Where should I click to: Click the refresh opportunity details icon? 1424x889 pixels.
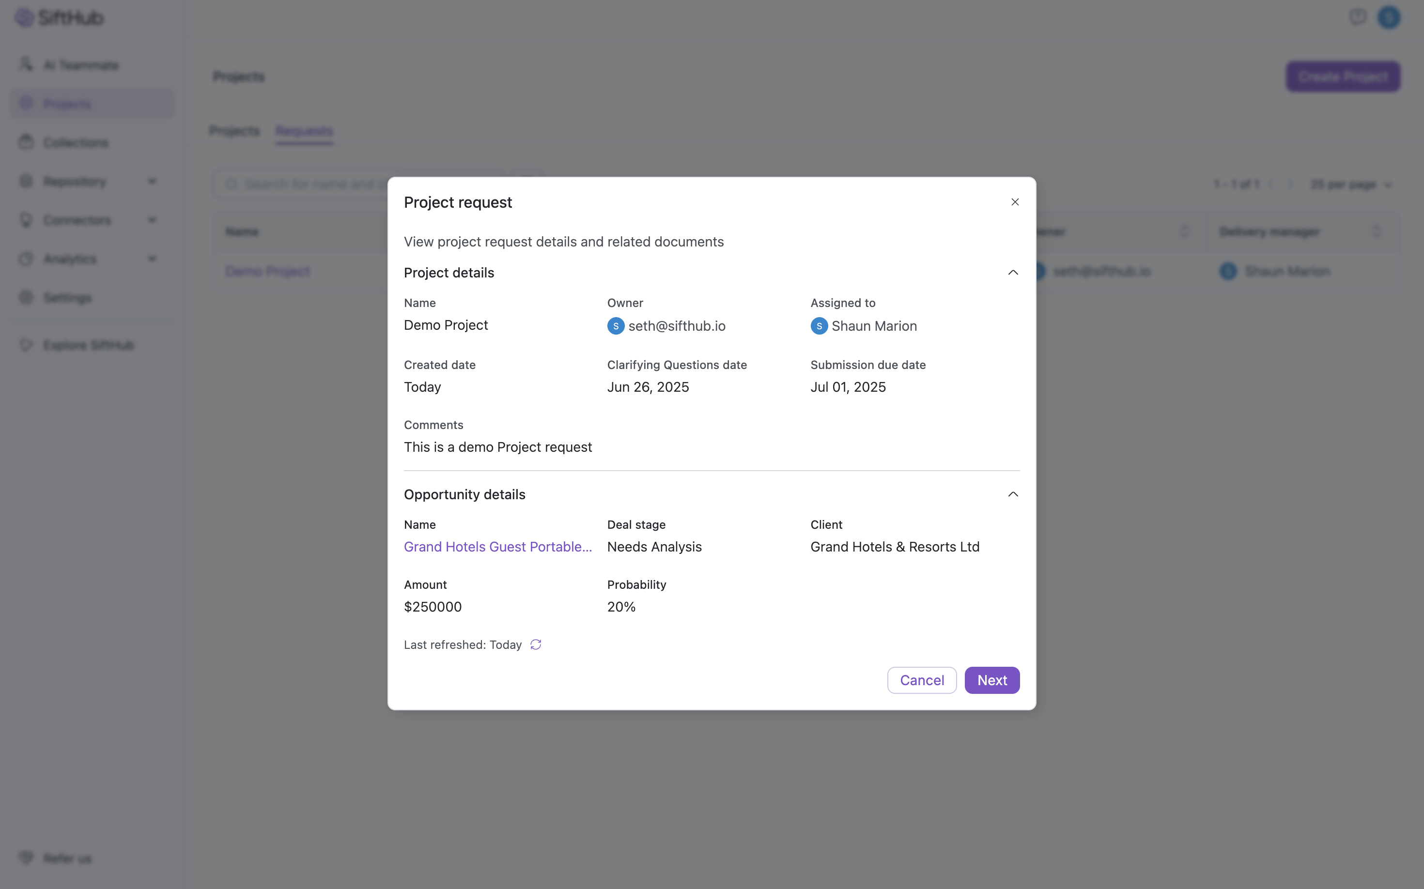pyautogui.click(x=535, y=644)
